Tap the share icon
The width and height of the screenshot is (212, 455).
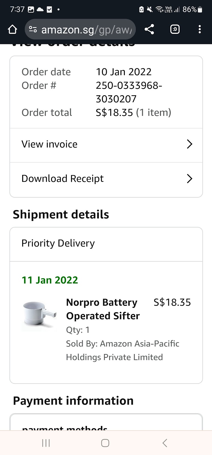[149, 29]
